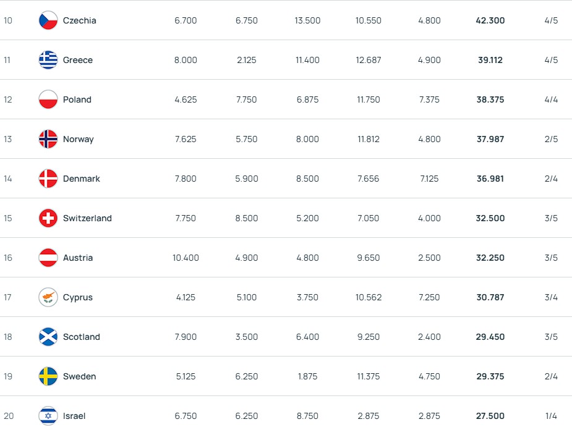Click Poland's total coefficient 38.375
Image resolution: width=572 pixels, height=435 pixels.
click(490, 99)
